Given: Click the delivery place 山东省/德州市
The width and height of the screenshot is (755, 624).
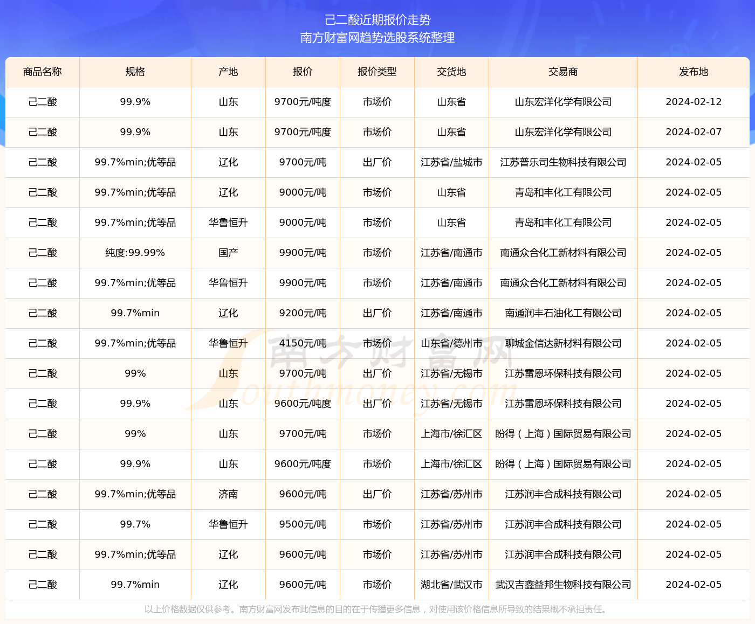Looking at the screenshot, I should tap(451, 343).
